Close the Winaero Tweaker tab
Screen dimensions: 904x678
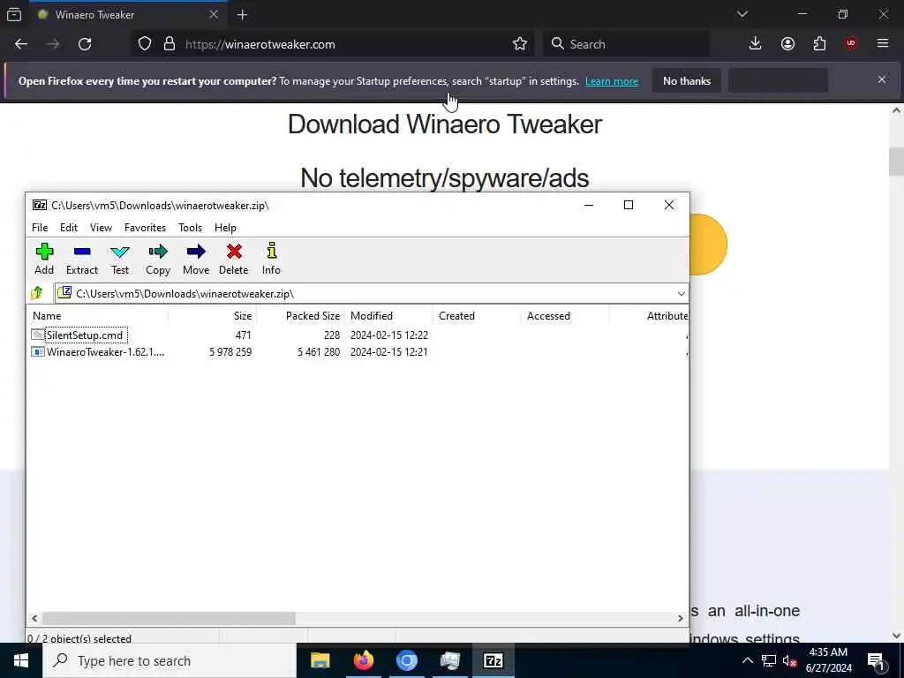(x=214, y=15)
